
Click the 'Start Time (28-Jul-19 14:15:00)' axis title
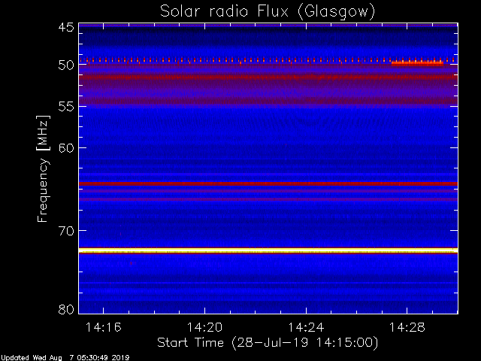(268, 343)
